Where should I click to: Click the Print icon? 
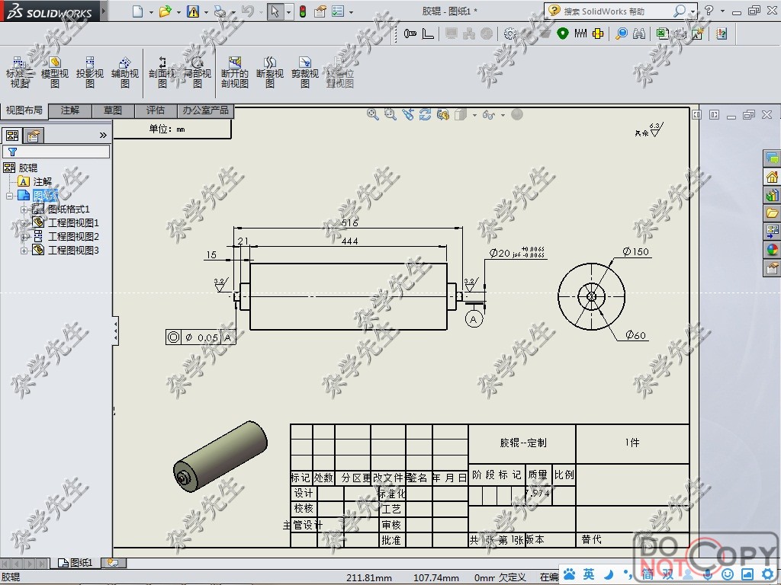click(220, 11)
